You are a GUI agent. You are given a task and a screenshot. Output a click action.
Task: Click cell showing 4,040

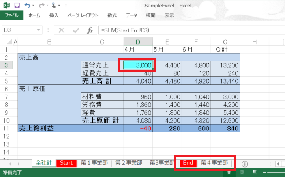coord(138,81)
